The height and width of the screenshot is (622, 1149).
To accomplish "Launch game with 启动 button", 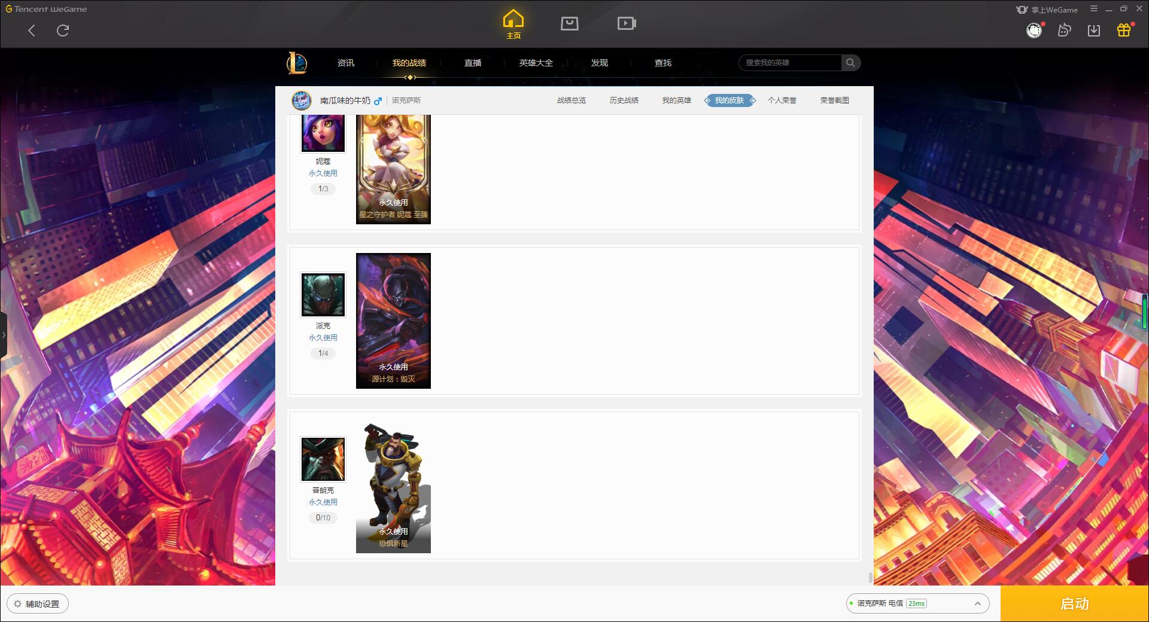I will (x=1074, y=604).
